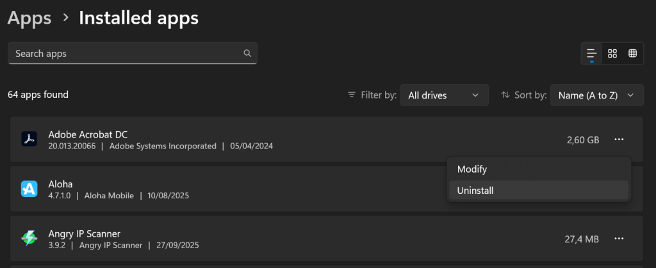Select the Aloha list entry name
This screenshot has height=268, width=656.
click(x=61, y=184)
